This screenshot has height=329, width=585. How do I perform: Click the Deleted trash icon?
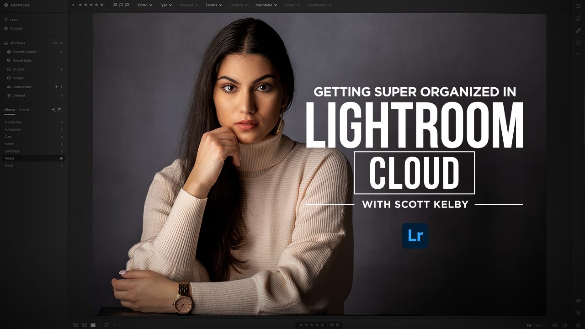9,96
